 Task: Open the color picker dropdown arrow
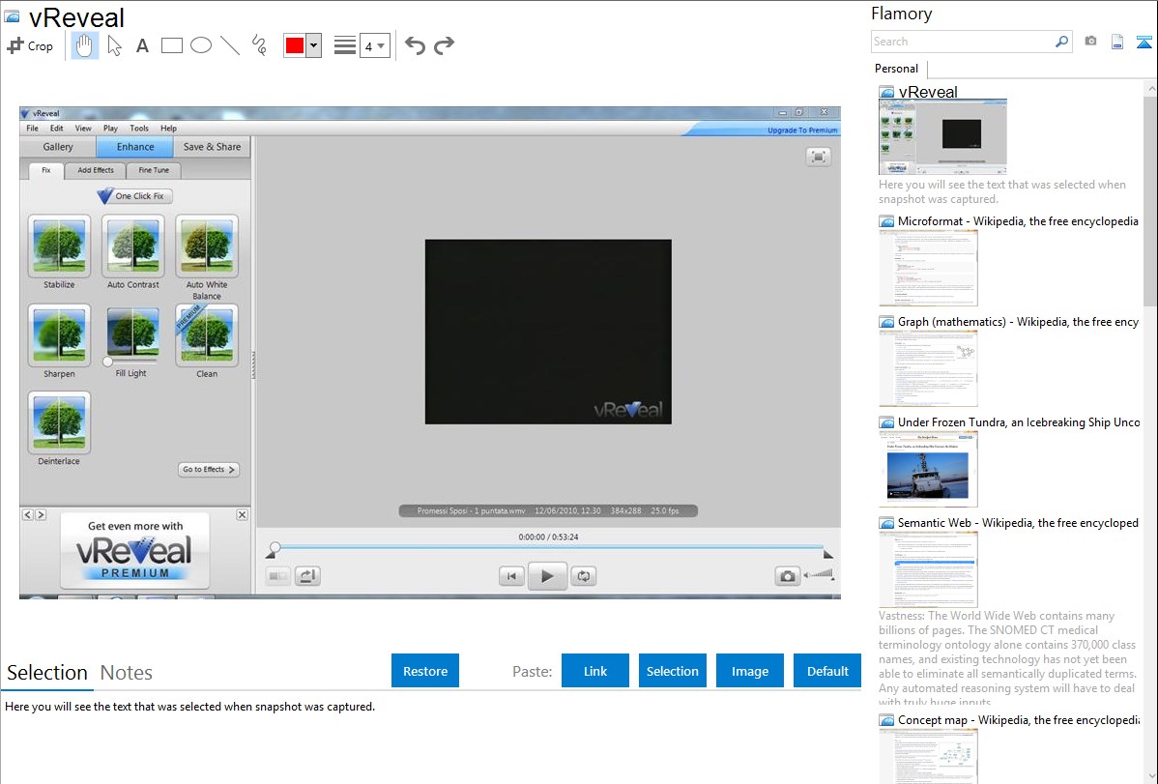click(x=313, y=45)
